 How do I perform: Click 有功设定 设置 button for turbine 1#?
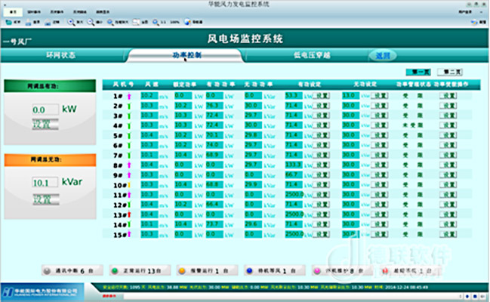tap(322, 96)
